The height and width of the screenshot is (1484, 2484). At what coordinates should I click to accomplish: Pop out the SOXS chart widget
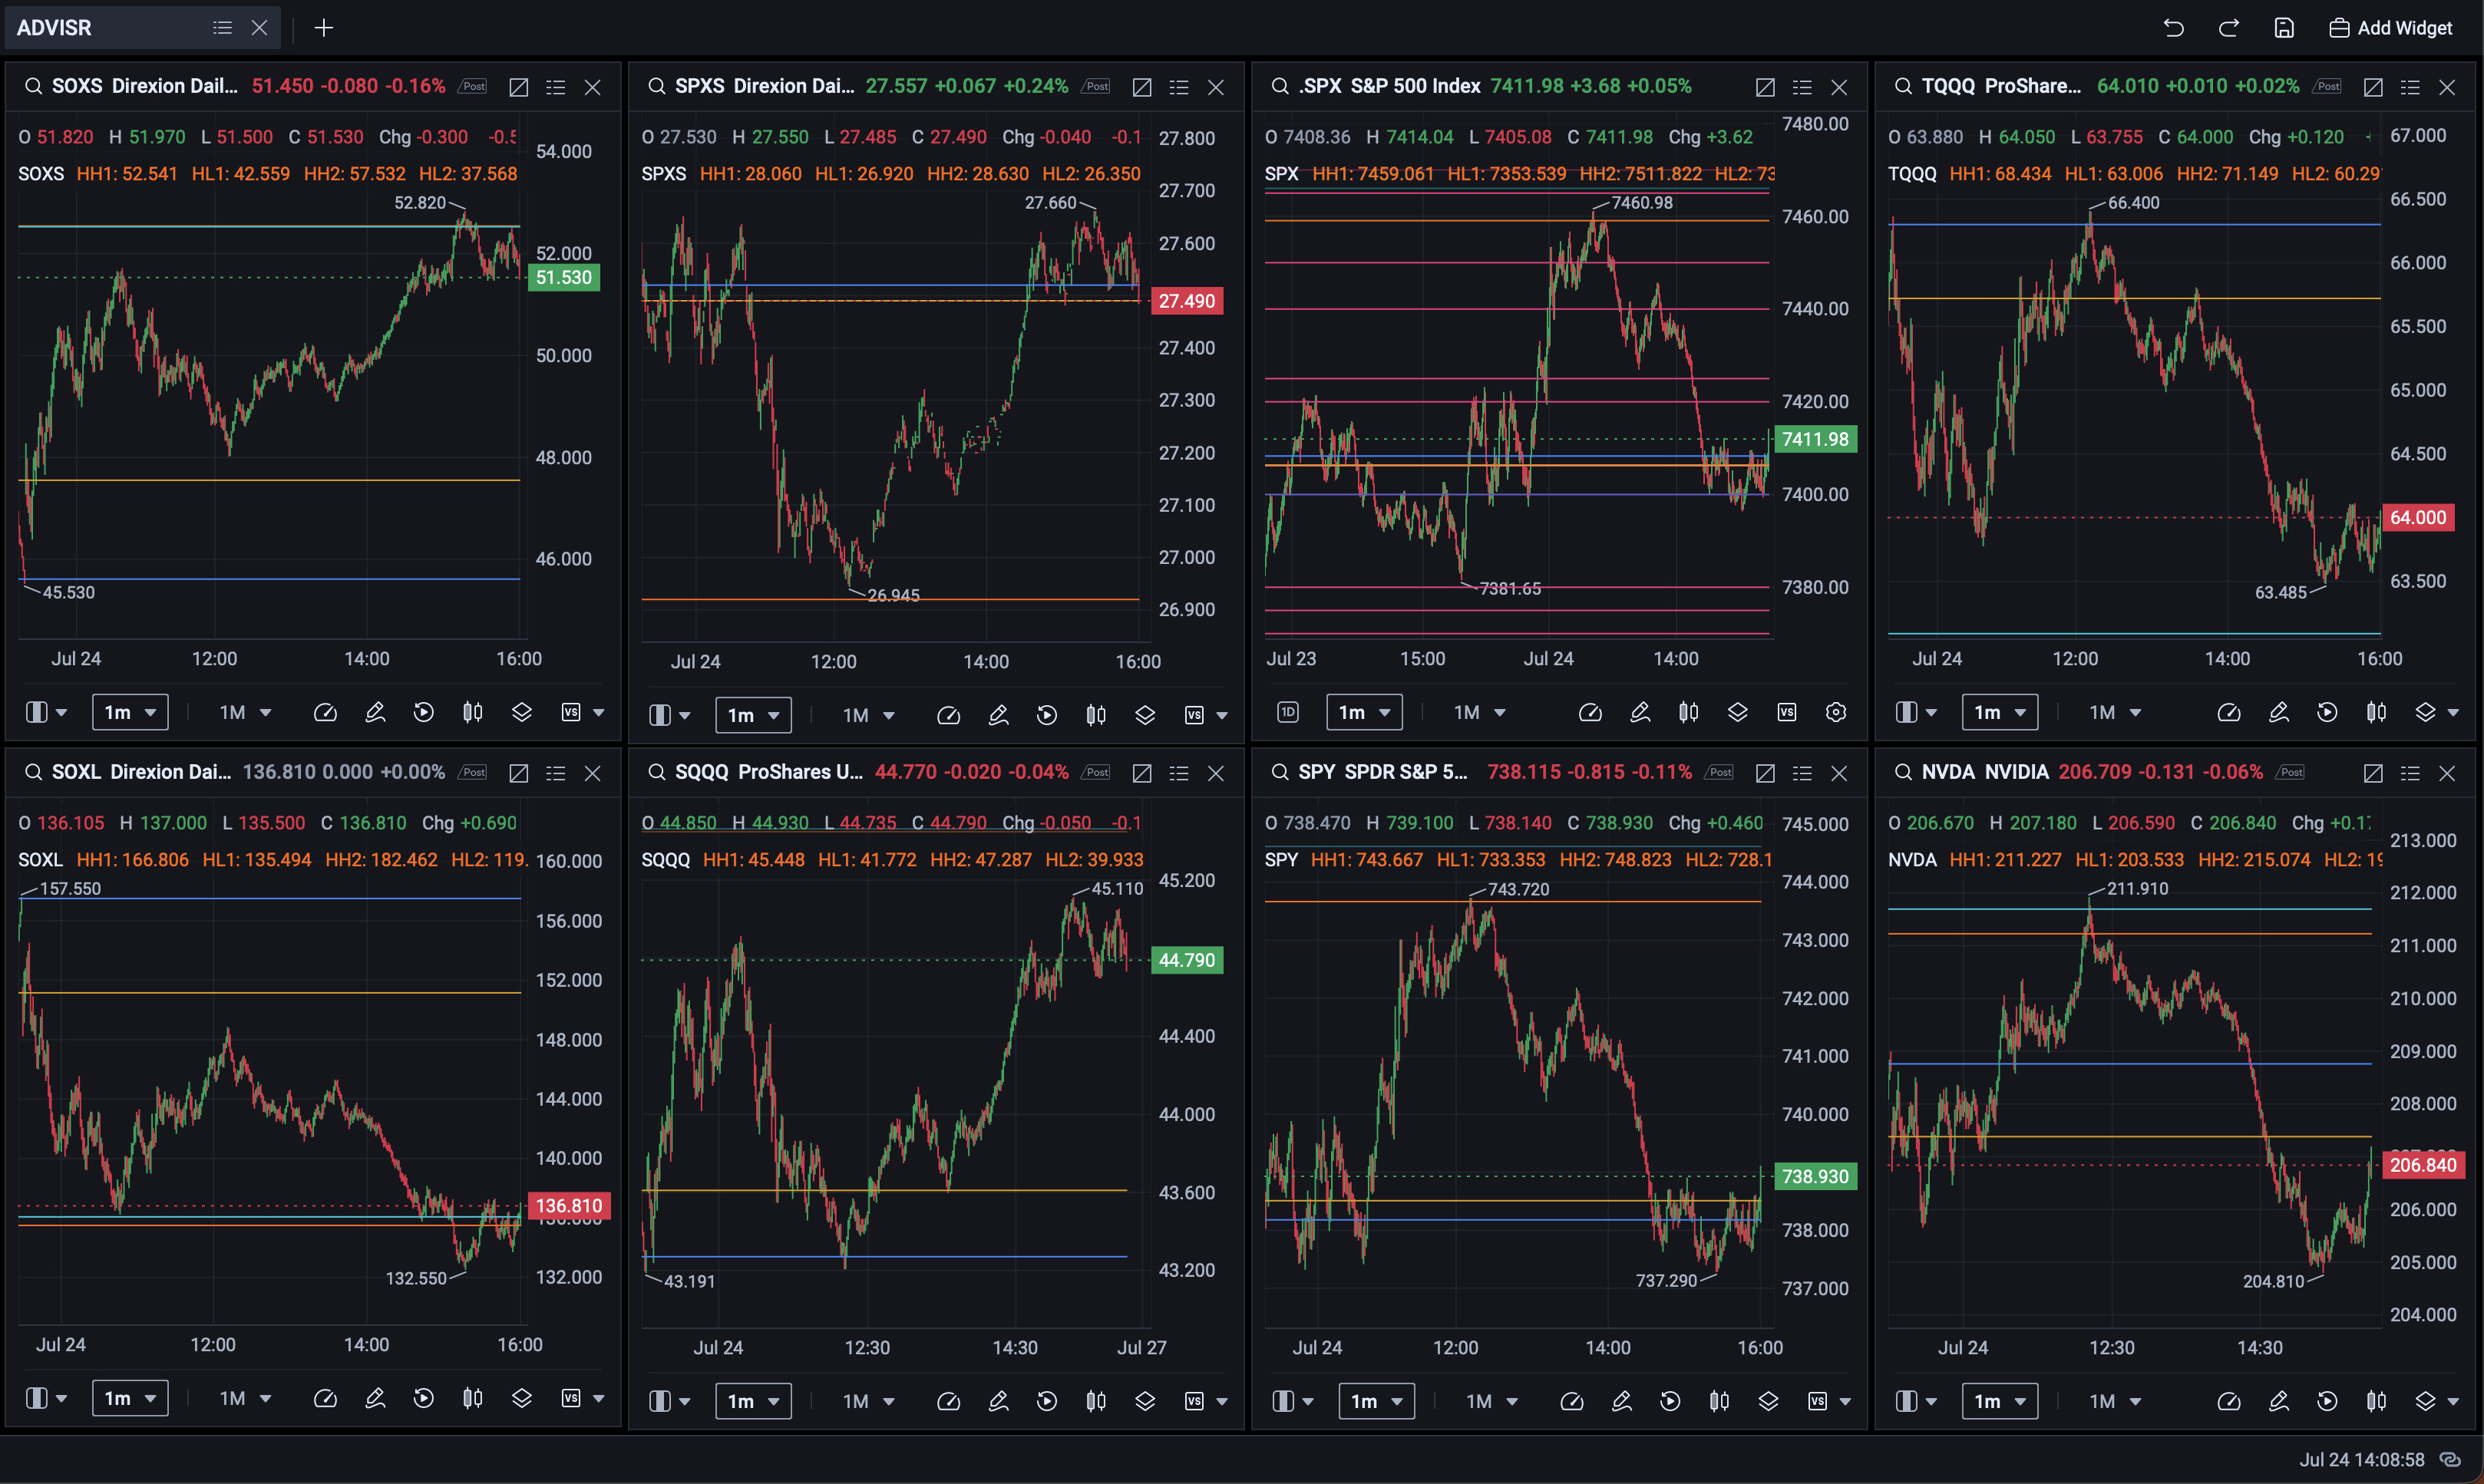pos(518,87)
